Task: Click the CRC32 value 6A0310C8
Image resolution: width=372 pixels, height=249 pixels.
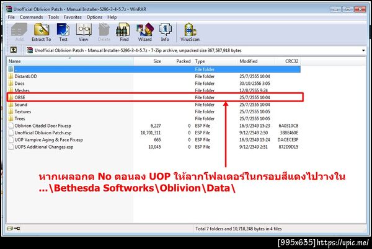Action: [x=288, y=126]
